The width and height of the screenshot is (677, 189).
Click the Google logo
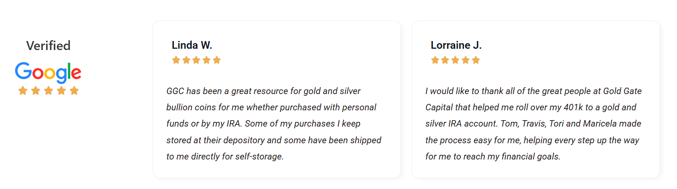point(48,72)
